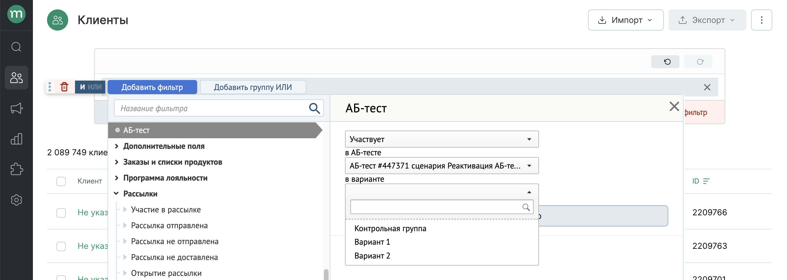
Task: Click the magnifier icon in the variant search
Action: [526, 207]
